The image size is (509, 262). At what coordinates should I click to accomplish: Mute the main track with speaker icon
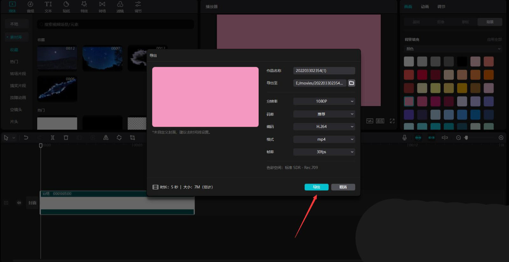point(19,203)
